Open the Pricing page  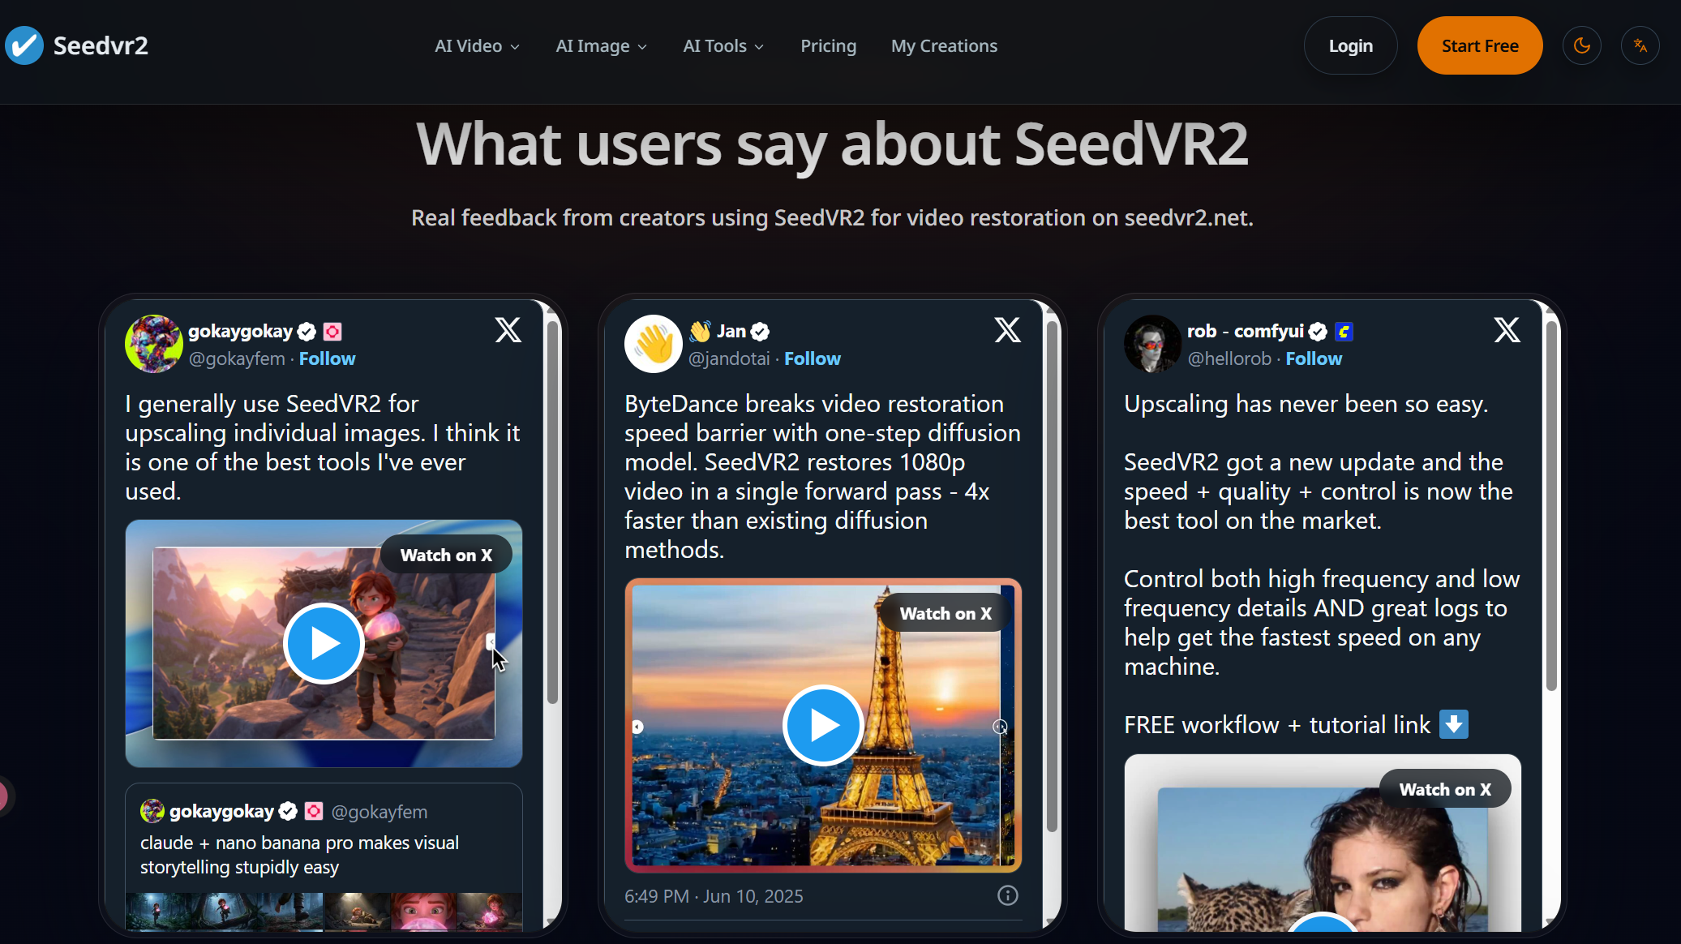point(829,45)
